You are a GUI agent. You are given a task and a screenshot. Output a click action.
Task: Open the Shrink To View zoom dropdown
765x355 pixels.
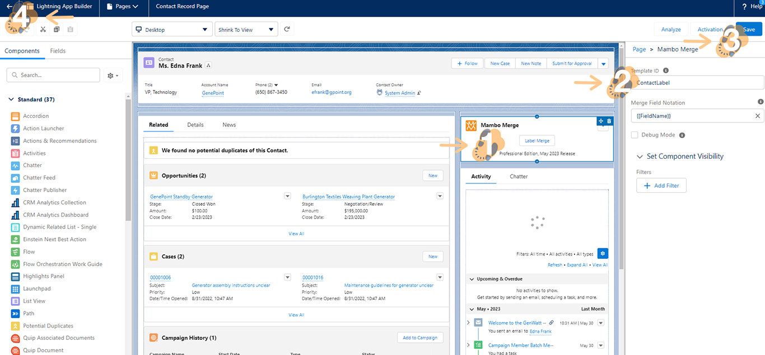click(x=246, y=30)
